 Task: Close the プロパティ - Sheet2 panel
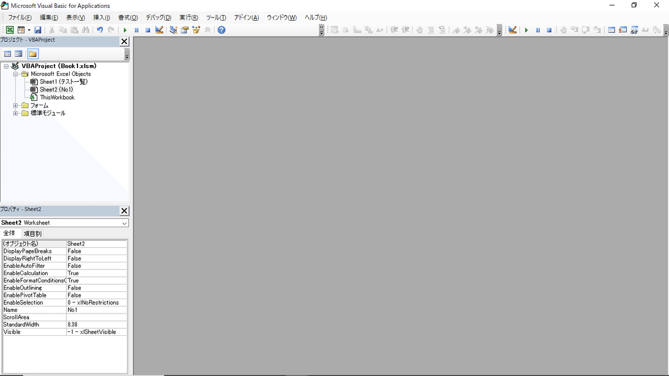pyautogui.click(x=124, y=211)
